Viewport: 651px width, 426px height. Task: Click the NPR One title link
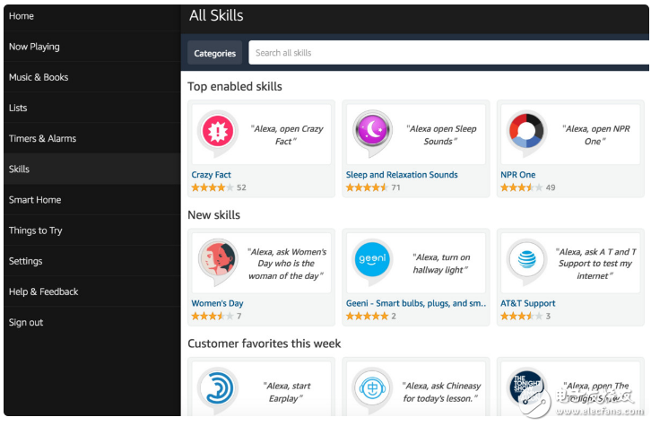click(x=518, y=175)
